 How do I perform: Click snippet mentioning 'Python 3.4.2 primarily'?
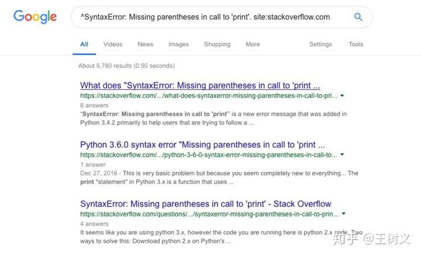coord(213,118)
